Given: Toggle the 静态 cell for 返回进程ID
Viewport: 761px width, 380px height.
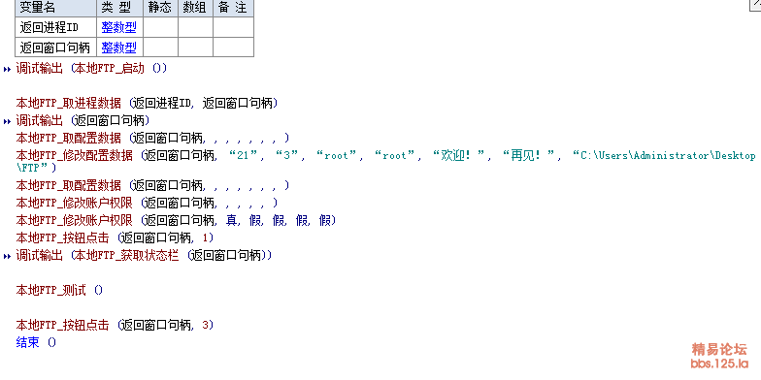Looking at the screenshot, I should [x=161, y=27].
